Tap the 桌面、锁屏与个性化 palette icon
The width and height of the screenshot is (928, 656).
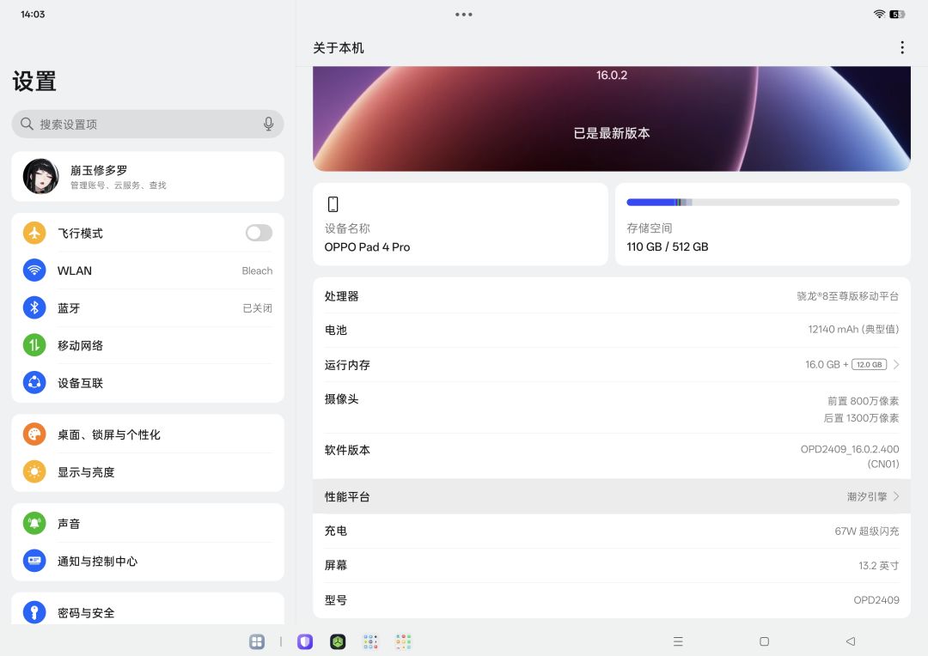[x=34, y=434]
